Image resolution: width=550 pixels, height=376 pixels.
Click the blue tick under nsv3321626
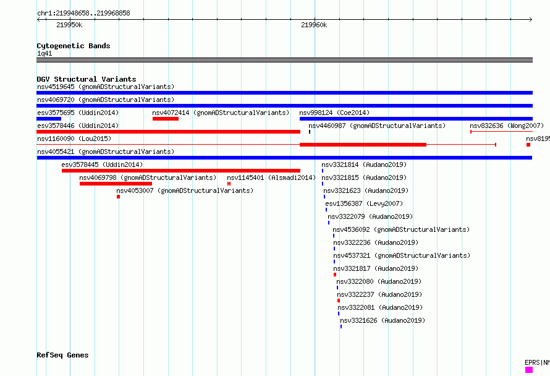(341, 327)
